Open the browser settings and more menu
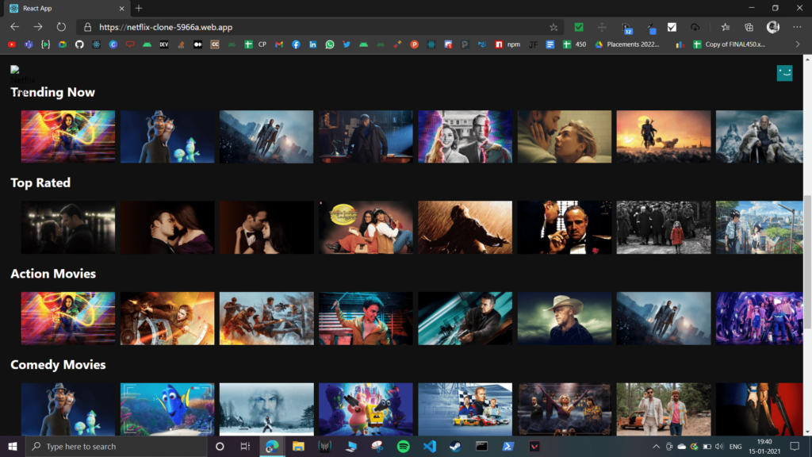Viewport: 812px width, 457px height. [x=796, y=26]
